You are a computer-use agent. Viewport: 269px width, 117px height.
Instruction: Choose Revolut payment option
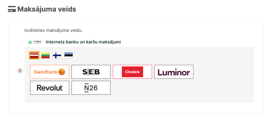click(x=50, y=88)
